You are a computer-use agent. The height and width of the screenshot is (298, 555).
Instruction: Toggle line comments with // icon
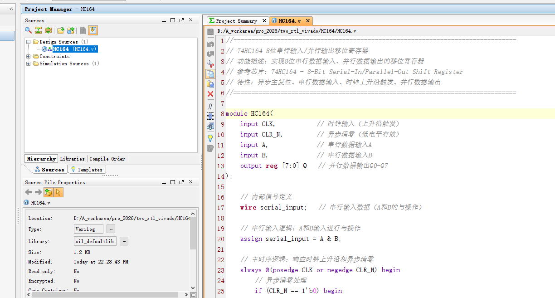[210, 106]
